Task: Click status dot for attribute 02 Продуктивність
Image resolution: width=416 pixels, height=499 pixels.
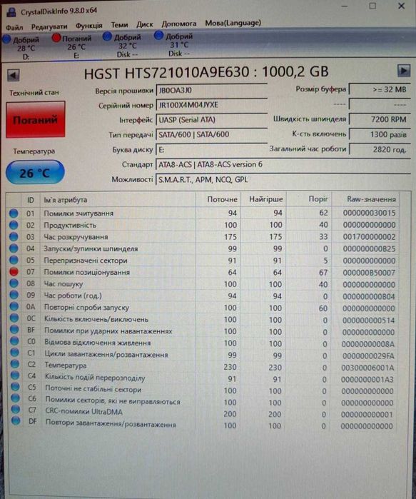Action: click(x=14, y=225)
